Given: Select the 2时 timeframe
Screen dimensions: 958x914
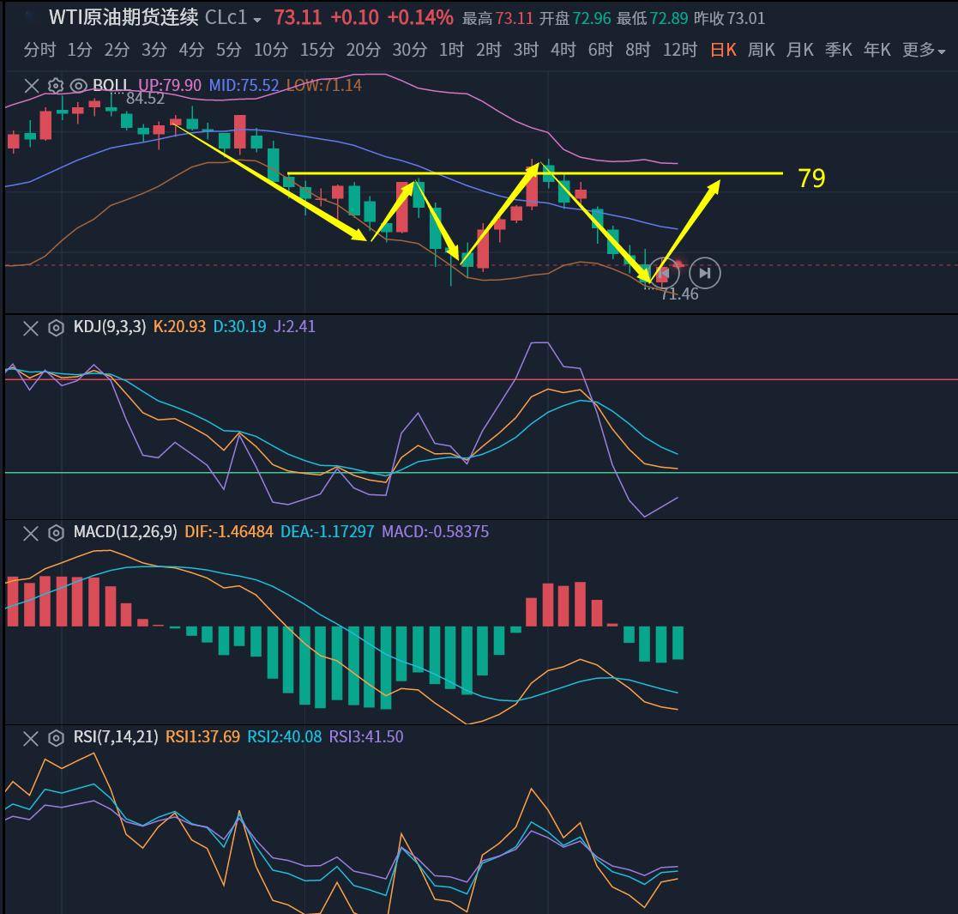Looking at the screenshot, I should click(x=489, y=50).
